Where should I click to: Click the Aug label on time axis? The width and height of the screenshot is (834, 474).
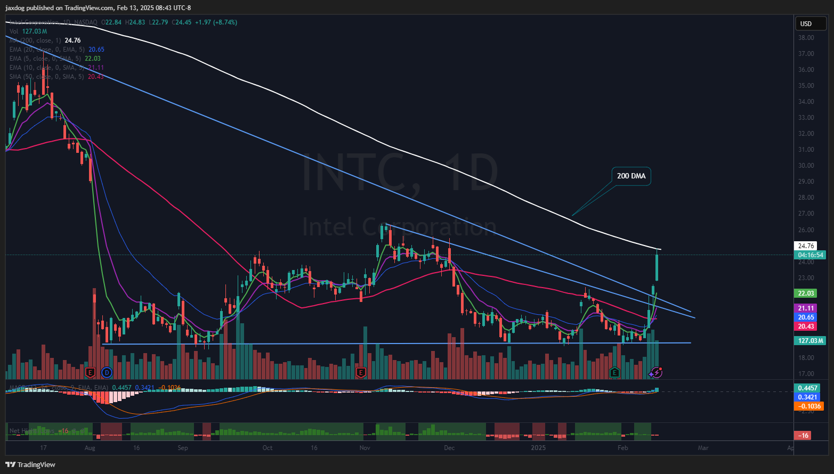pos(90,448)
